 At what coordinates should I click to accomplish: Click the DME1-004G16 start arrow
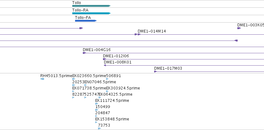[x=84, y=53]
